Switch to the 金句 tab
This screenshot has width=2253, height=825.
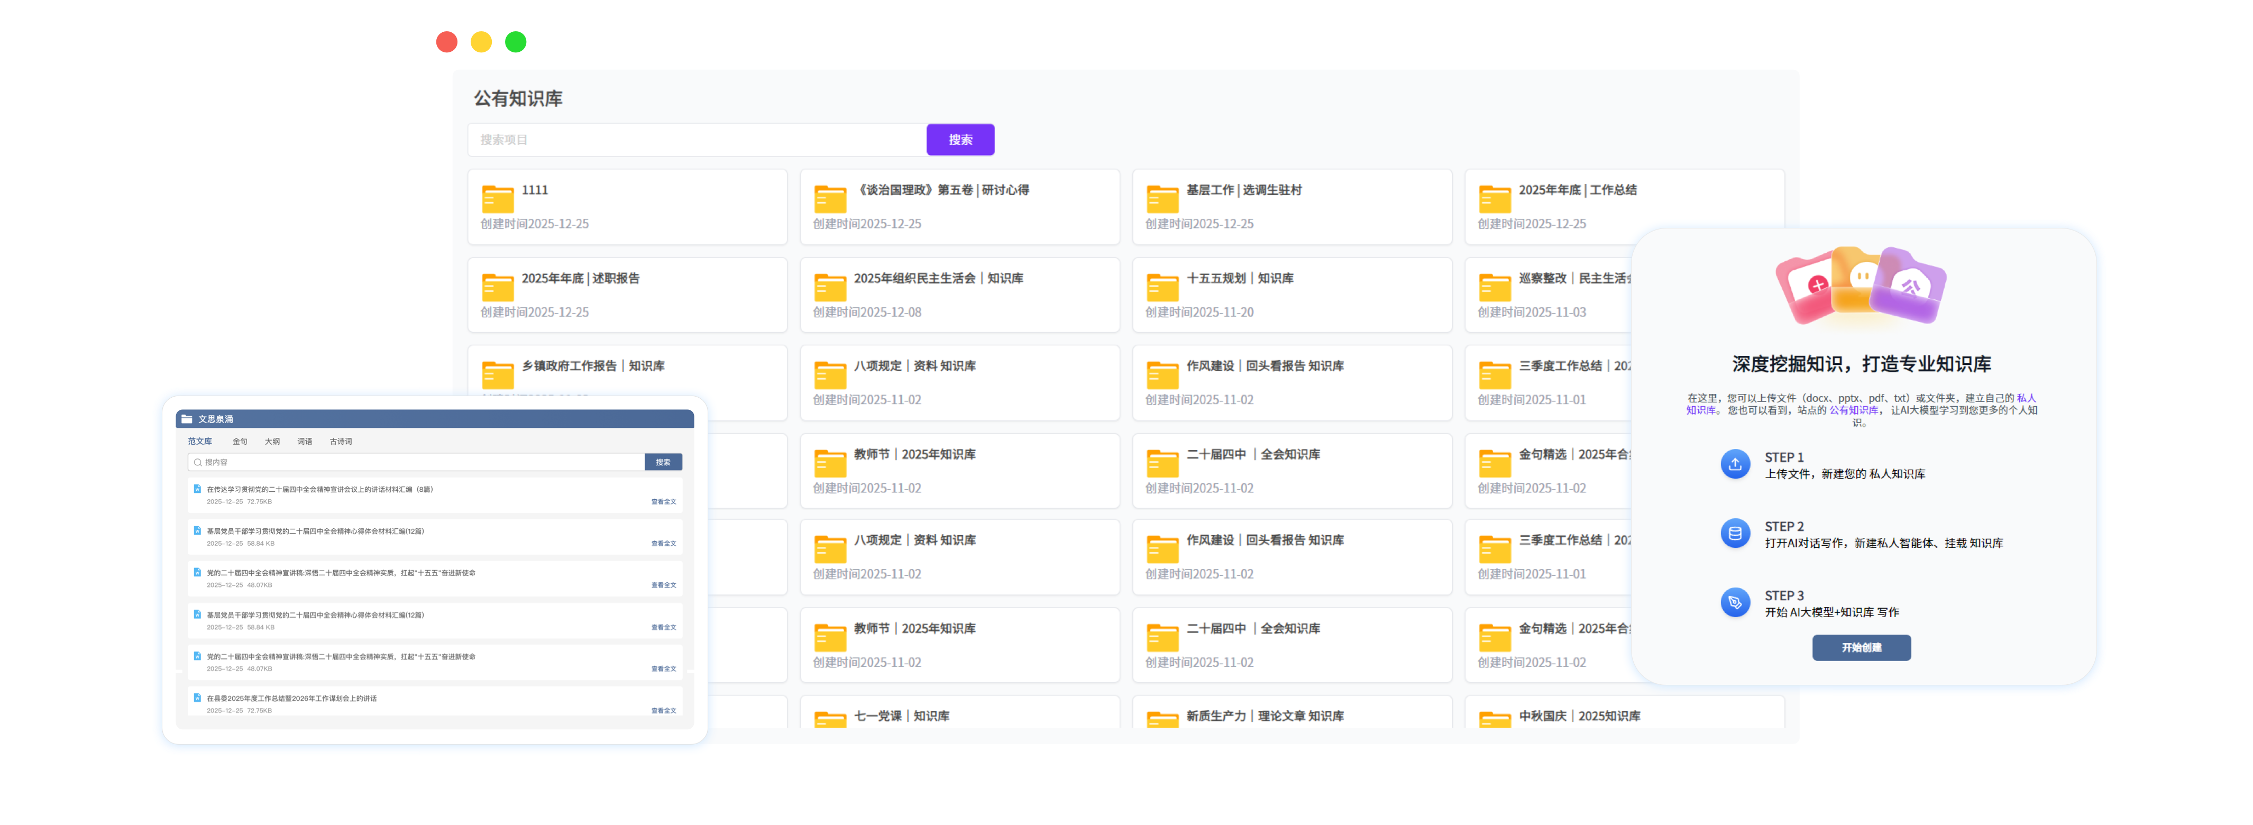(239, 441)
